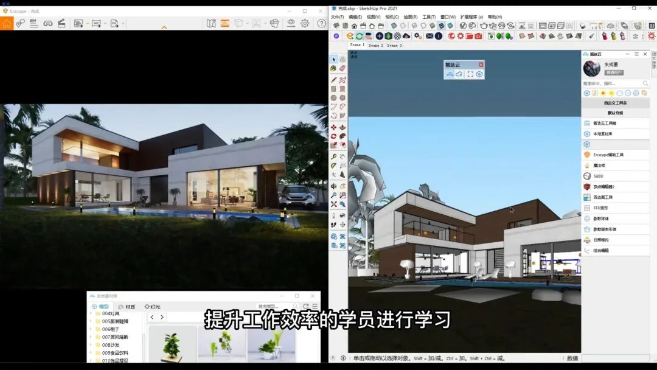Open 四边面工具 plugin entry
Screen dimensions: 657x370
pos(616,197)
